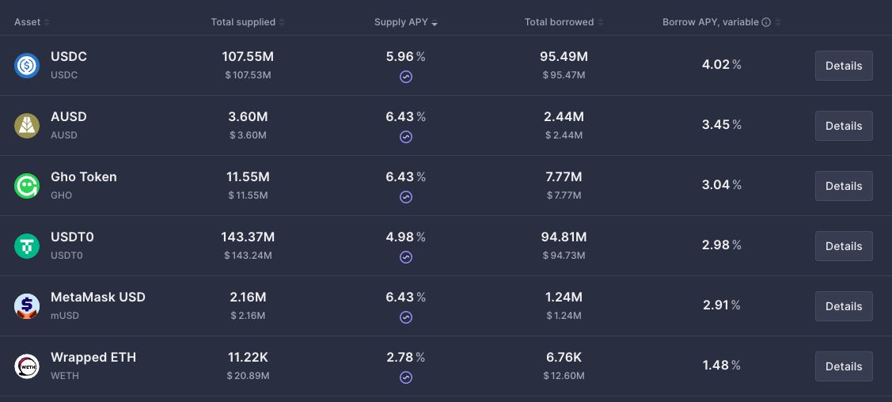
Task: Open Details for Gho Token
Action: 844,186
